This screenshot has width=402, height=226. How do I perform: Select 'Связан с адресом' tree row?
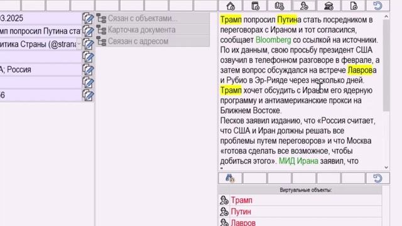[x=153, y=41]
